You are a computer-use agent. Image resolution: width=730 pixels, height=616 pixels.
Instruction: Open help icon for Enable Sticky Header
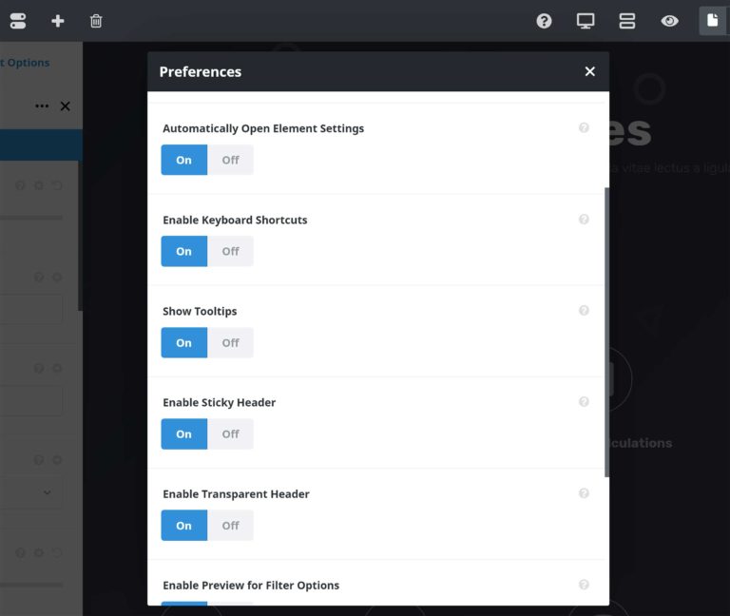(x=584, y=401)
